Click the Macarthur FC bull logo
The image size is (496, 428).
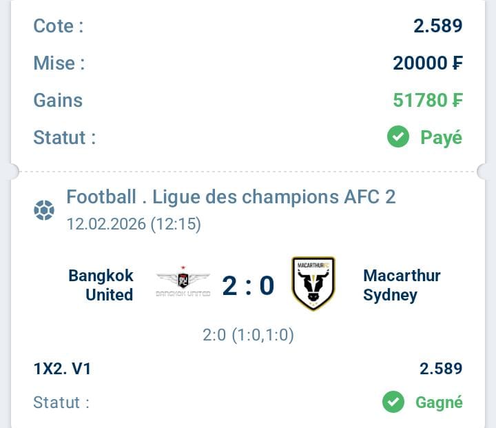pyautogui.click(x=313, y=283)
